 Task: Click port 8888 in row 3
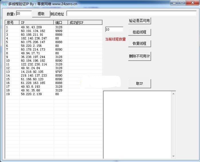pyautogui.click(x=59, y=35)
